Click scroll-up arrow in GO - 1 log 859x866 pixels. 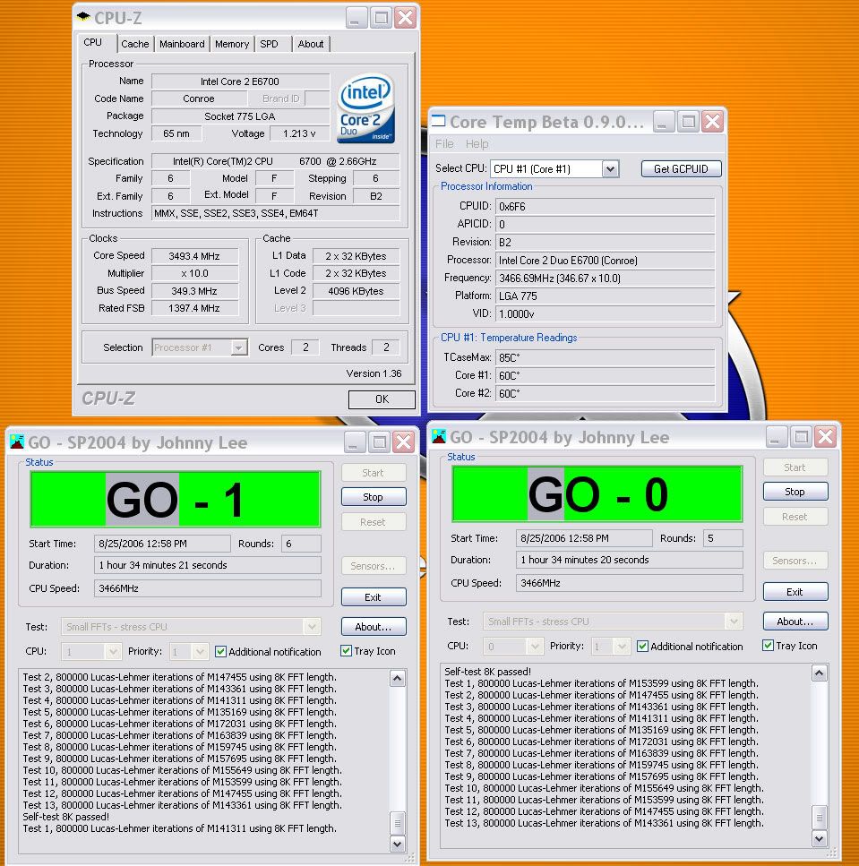(x=397, y=678)
